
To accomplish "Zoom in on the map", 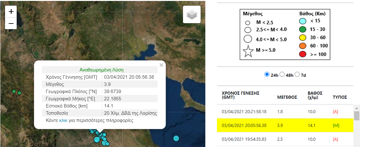I will pos(11,12).
